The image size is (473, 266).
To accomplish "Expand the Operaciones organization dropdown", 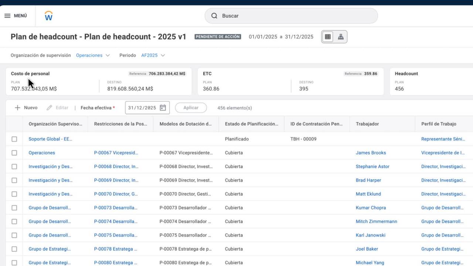I will (108, 55).
